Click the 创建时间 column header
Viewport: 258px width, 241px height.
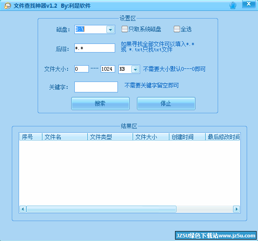(x=187, y=137)
